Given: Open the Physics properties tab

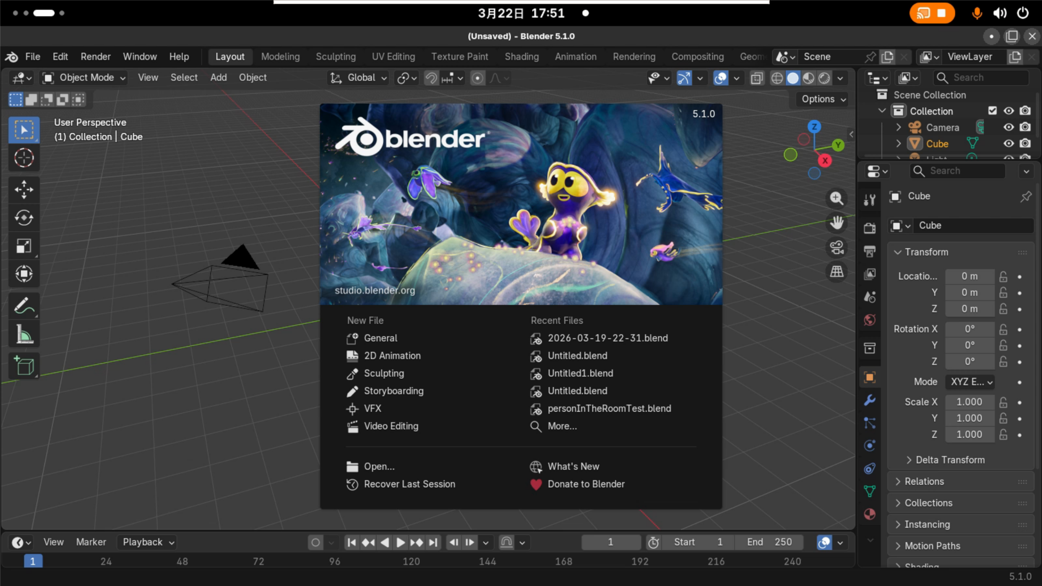Looking at the screenshot, I should pos(870,446).
